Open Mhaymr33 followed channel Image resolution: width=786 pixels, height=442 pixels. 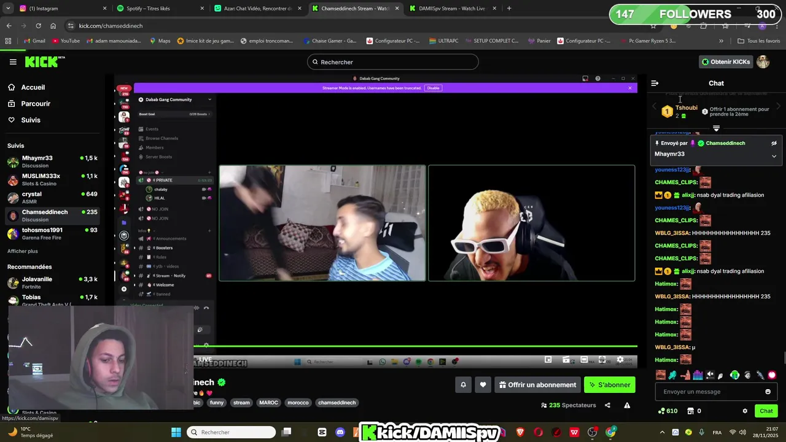pos(53,162)
